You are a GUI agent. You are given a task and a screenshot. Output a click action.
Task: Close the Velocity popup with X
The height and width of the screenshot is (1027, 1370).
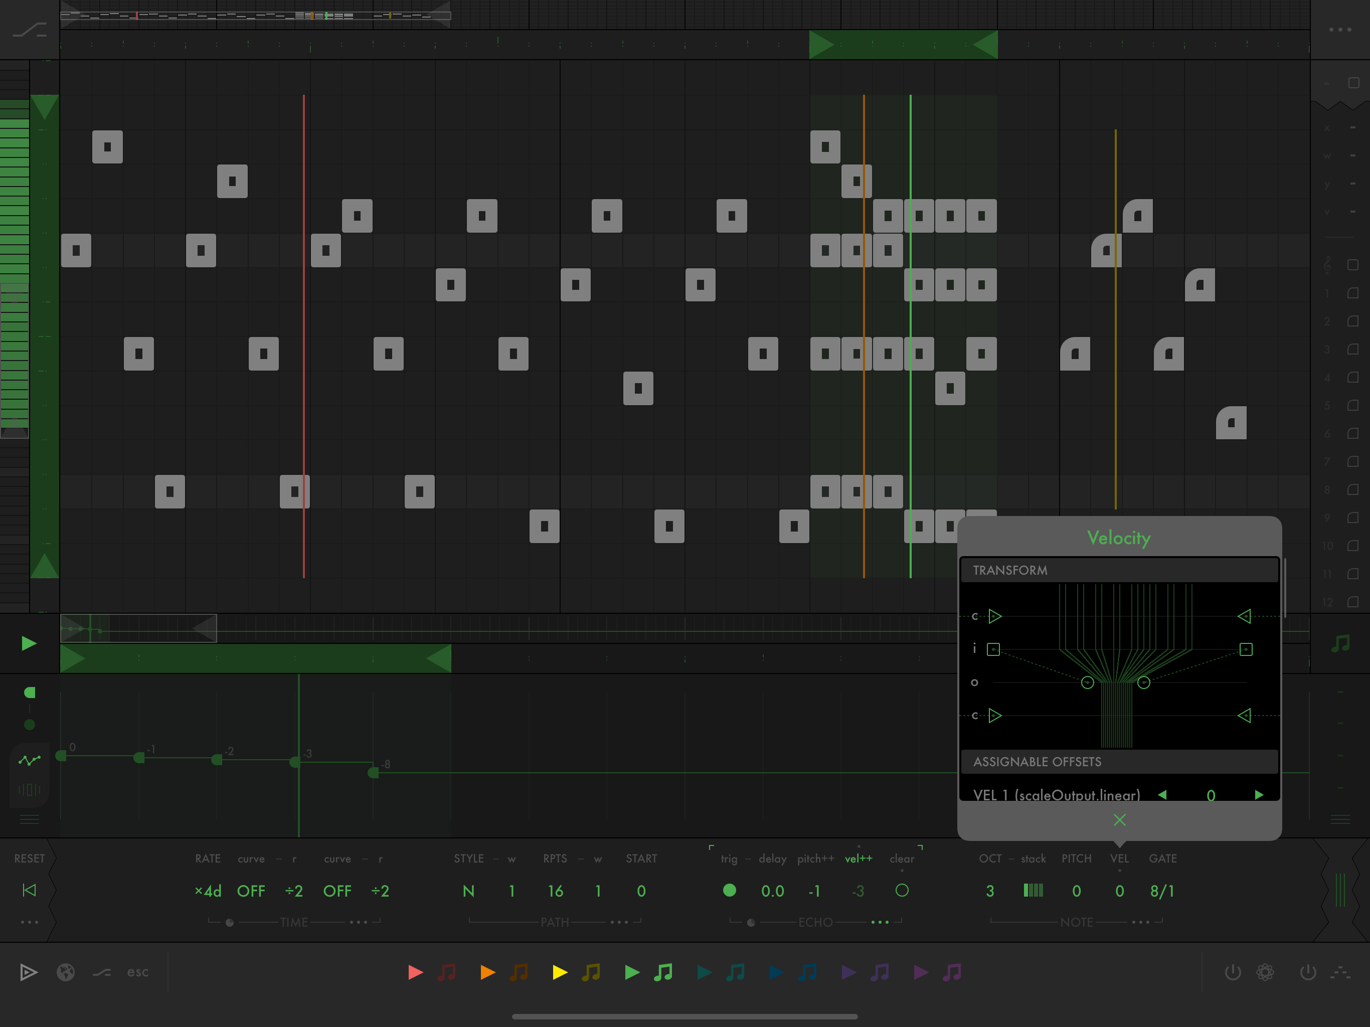click(x=1119, y=820)
